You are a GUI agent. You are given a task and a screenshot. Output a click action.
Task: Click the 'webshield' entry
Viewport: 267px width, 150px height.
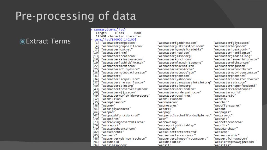[x=111, y=142]
